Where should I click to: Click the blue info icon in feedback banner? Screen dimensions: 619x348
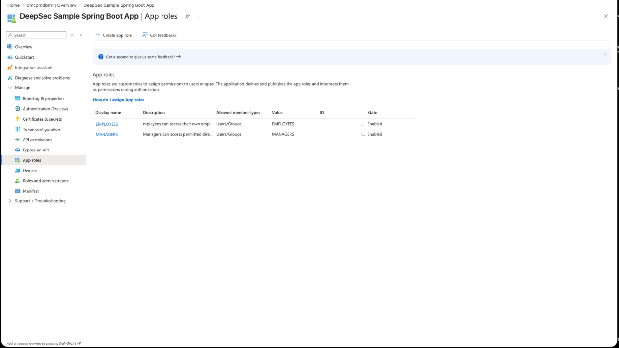[x=101, y=57]
